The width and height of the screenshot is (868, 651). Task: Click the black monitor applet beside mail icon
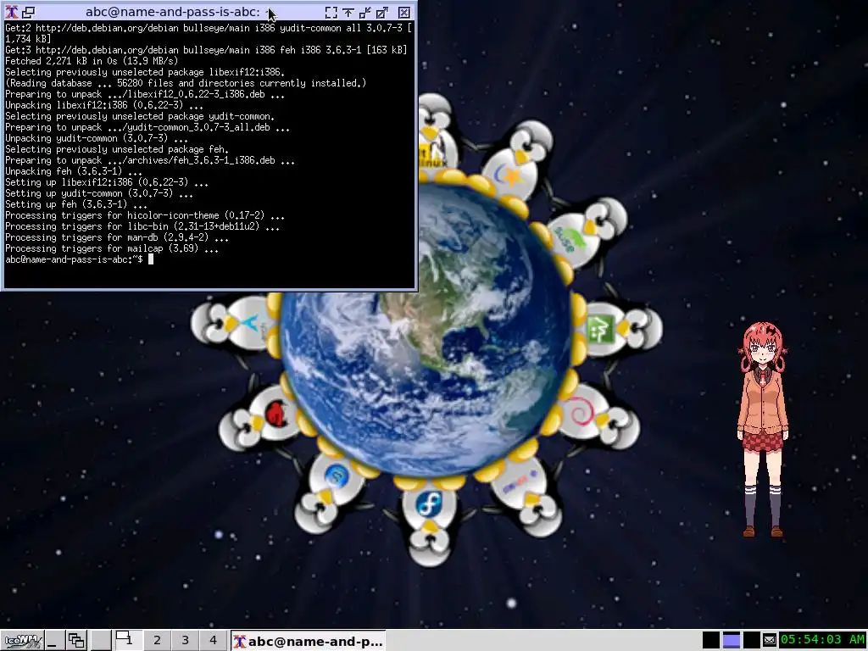[x=751, y=641]
